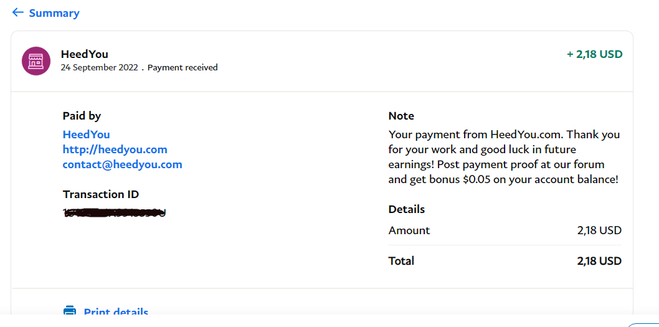Click the 24 September 2022 date text
Image resolution: width=659 pixels, height=327 pixels.
(x=99, y=67)
